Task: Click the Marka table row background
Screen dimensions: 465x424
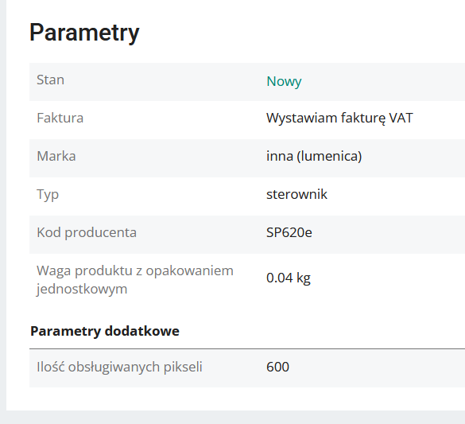Action: click(247, 158)
